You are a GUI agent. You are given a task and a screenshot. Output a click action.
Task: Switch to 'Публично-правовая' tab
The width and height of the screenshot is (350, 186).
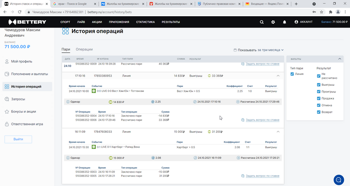pyautogui.click(x=219, y=4)
